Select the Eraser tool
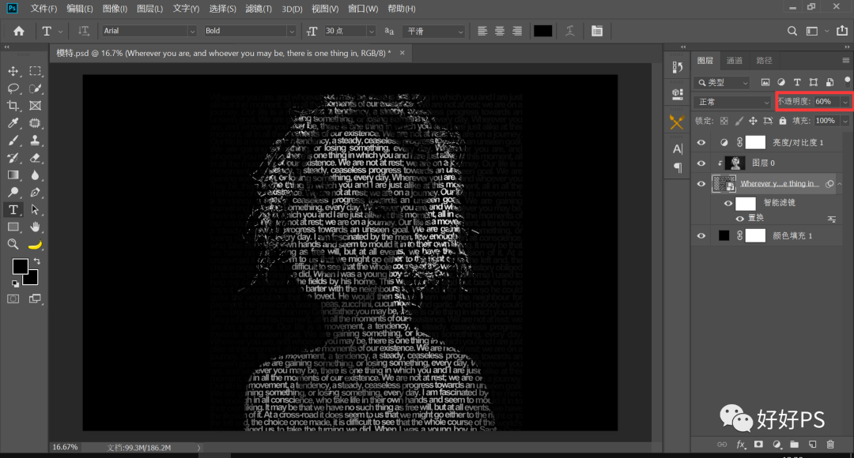The height and width of the screenshot is (458, 854). click(35, 158)
